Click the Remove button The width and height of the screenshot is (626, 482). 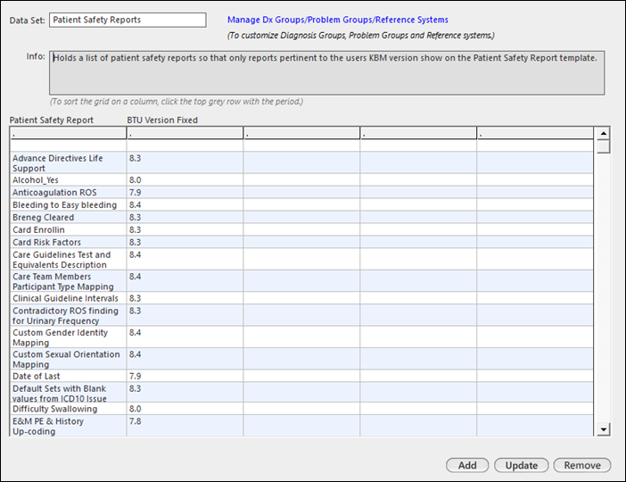[x=582, y=465]
